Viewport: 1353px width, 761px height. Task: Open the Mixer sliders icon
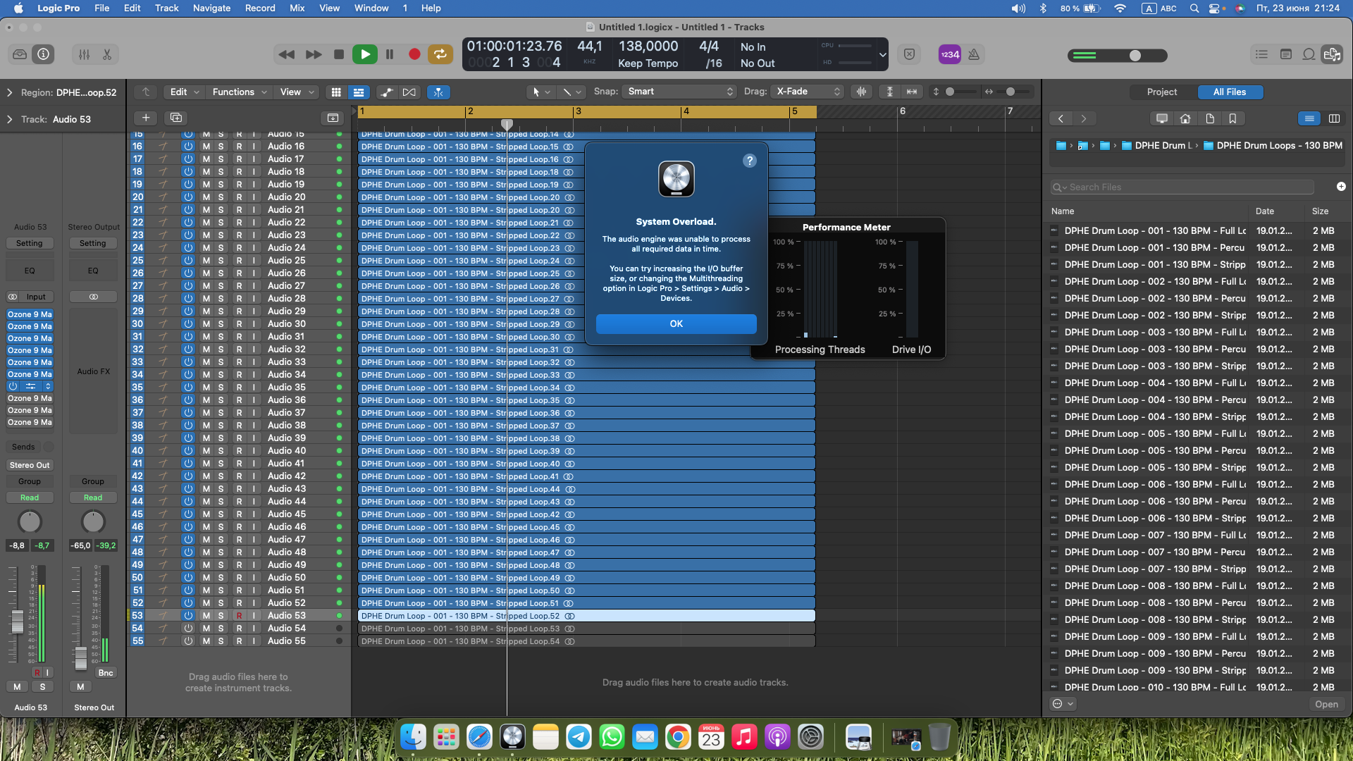pyautogui.click(x=84, y=54)
